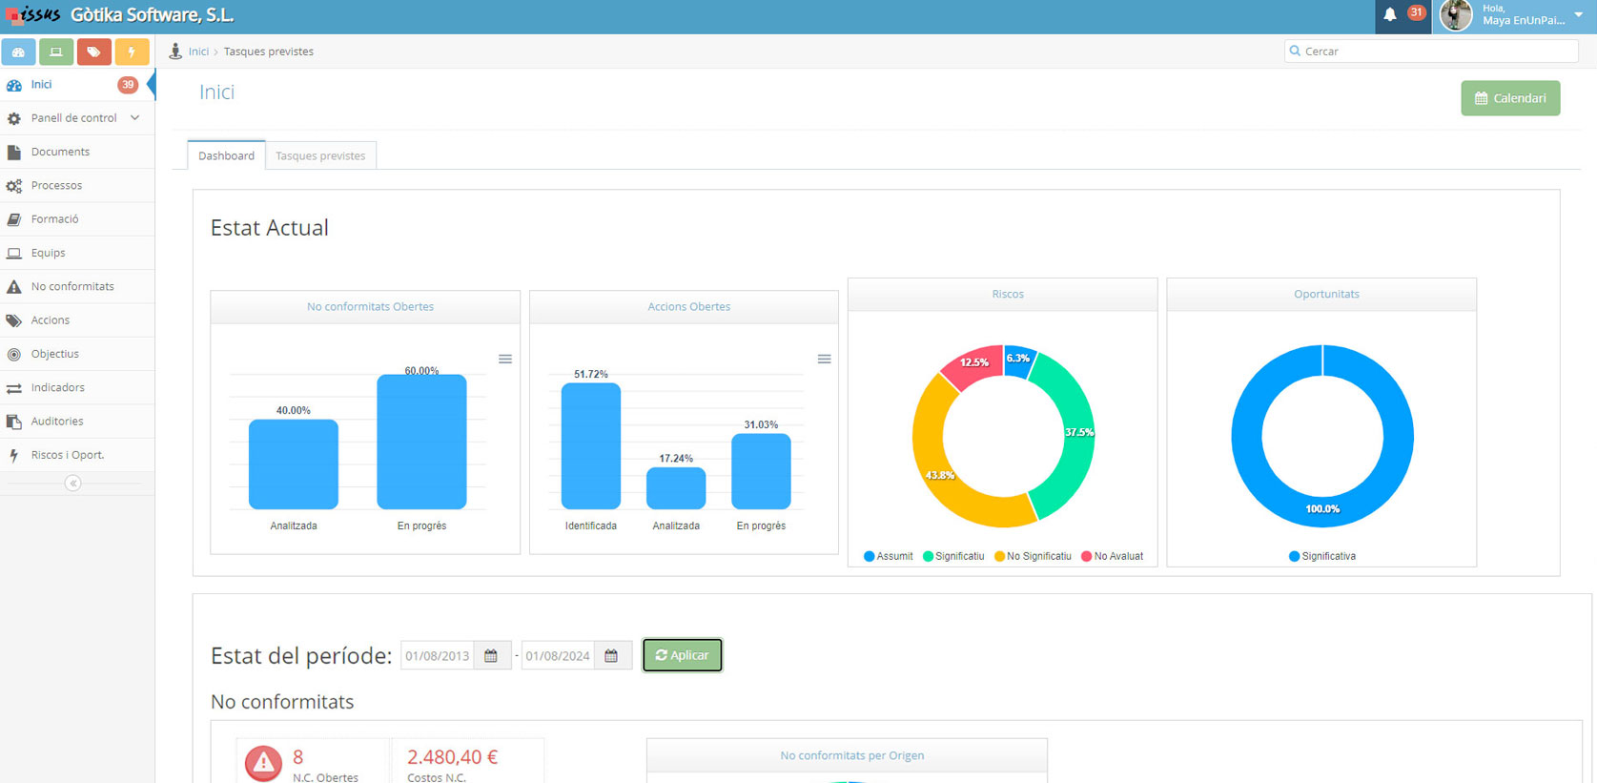Click the Riscos panel header
This screenshot has height=783, width=1597.
(1003, 295)
